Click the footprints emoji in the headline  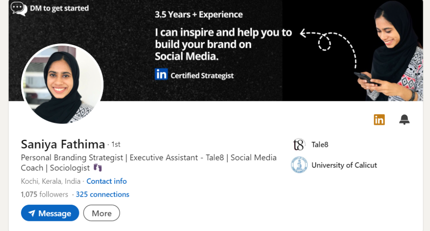pyautogui.click(x=98, y=168)
